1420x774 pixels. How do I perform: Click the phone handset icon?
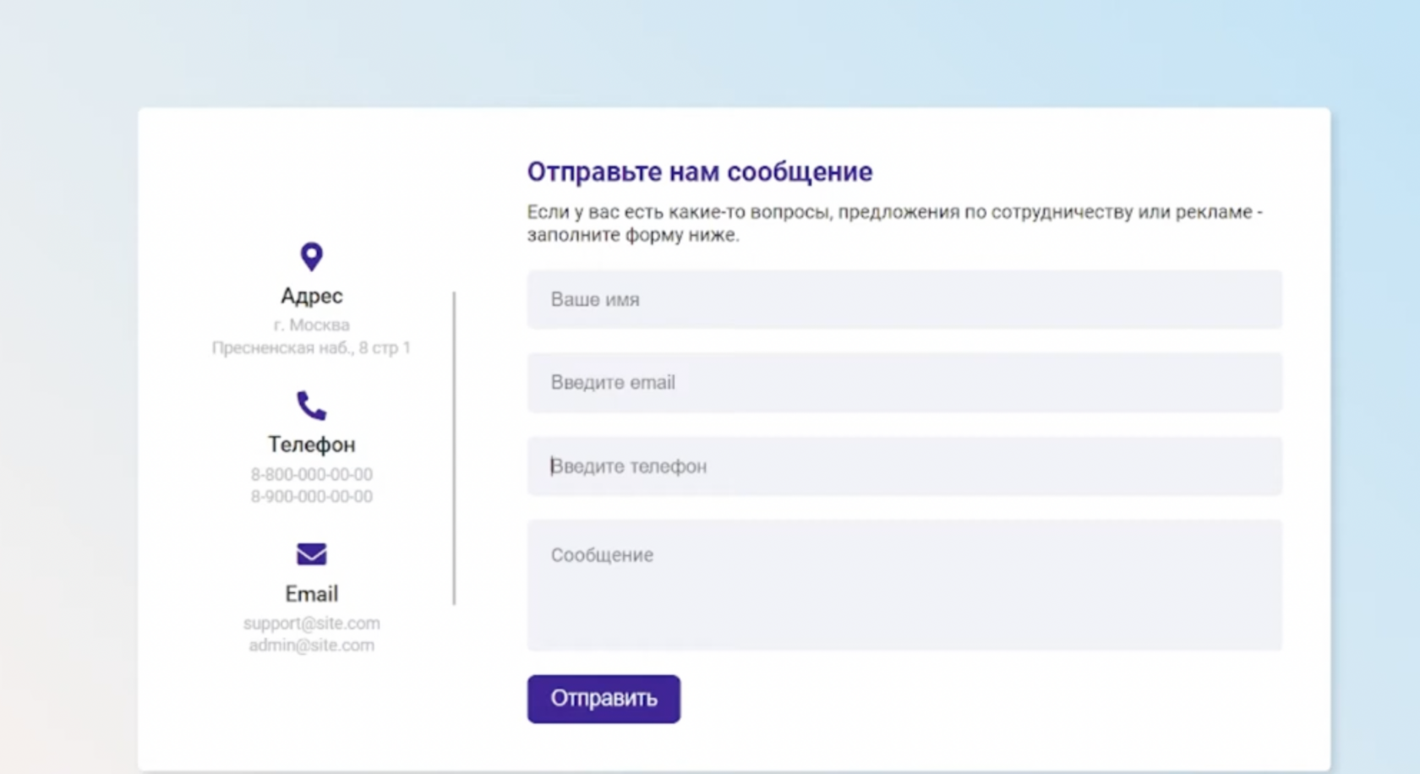(311, 406)
